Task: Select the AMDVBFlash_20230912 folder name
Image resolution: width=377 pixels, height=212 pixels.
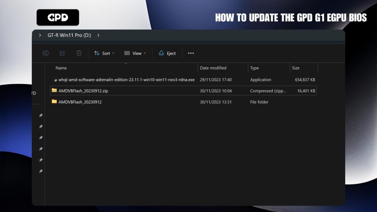Action: pyautogui.click(x=80, y=102)
